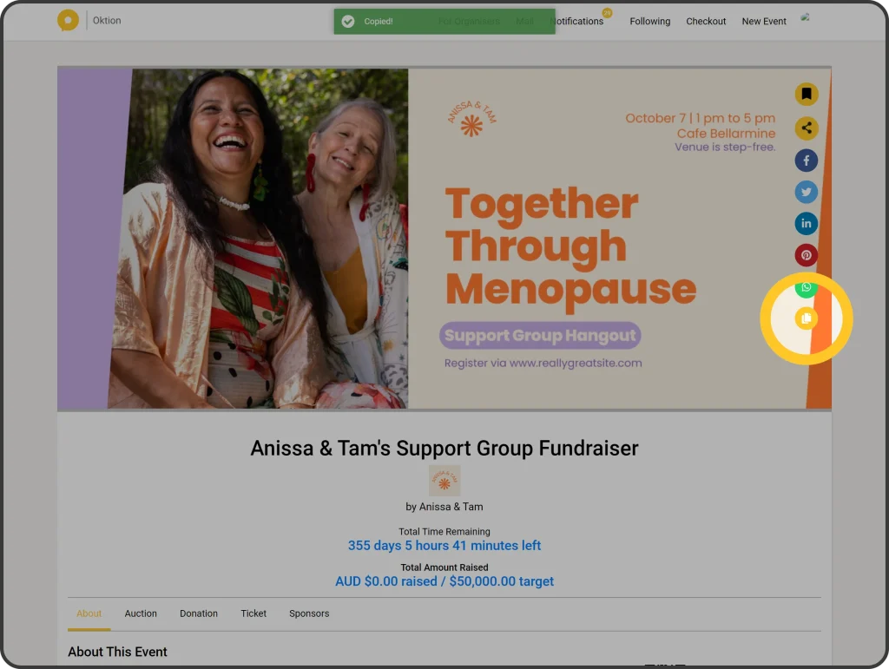This screenshot has height=669, width=889.
Task: Open user profile avatar
Action: tap(805, 17)
